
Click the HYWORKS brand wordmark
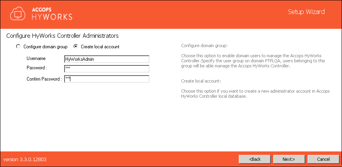(52, 17)
